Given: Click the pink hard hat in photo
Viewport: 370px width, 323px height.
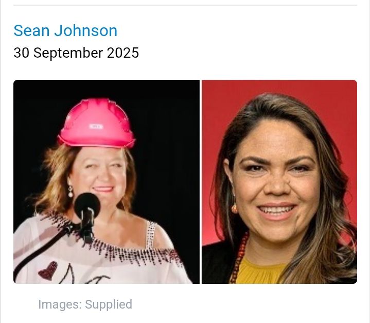Looking at the screenshot, I should (97, 123).
